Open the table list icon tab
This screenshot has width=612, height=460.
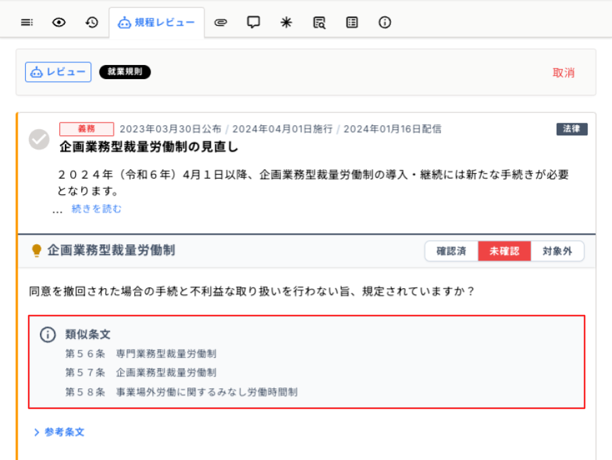pos(352,22)
